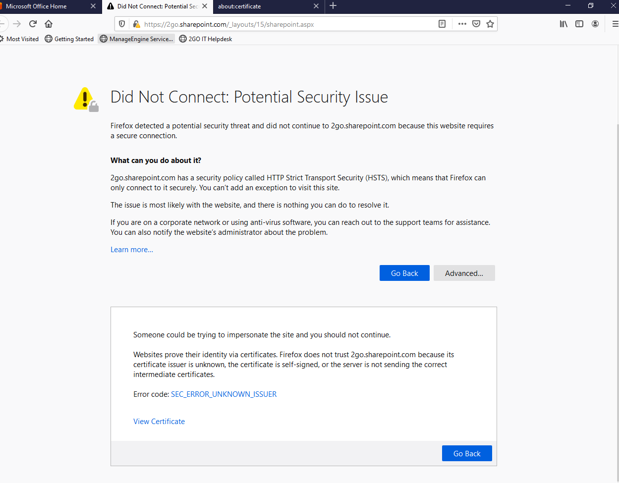Click the connection lock warning icon
The image size is (619, 483).
point(136,24)
